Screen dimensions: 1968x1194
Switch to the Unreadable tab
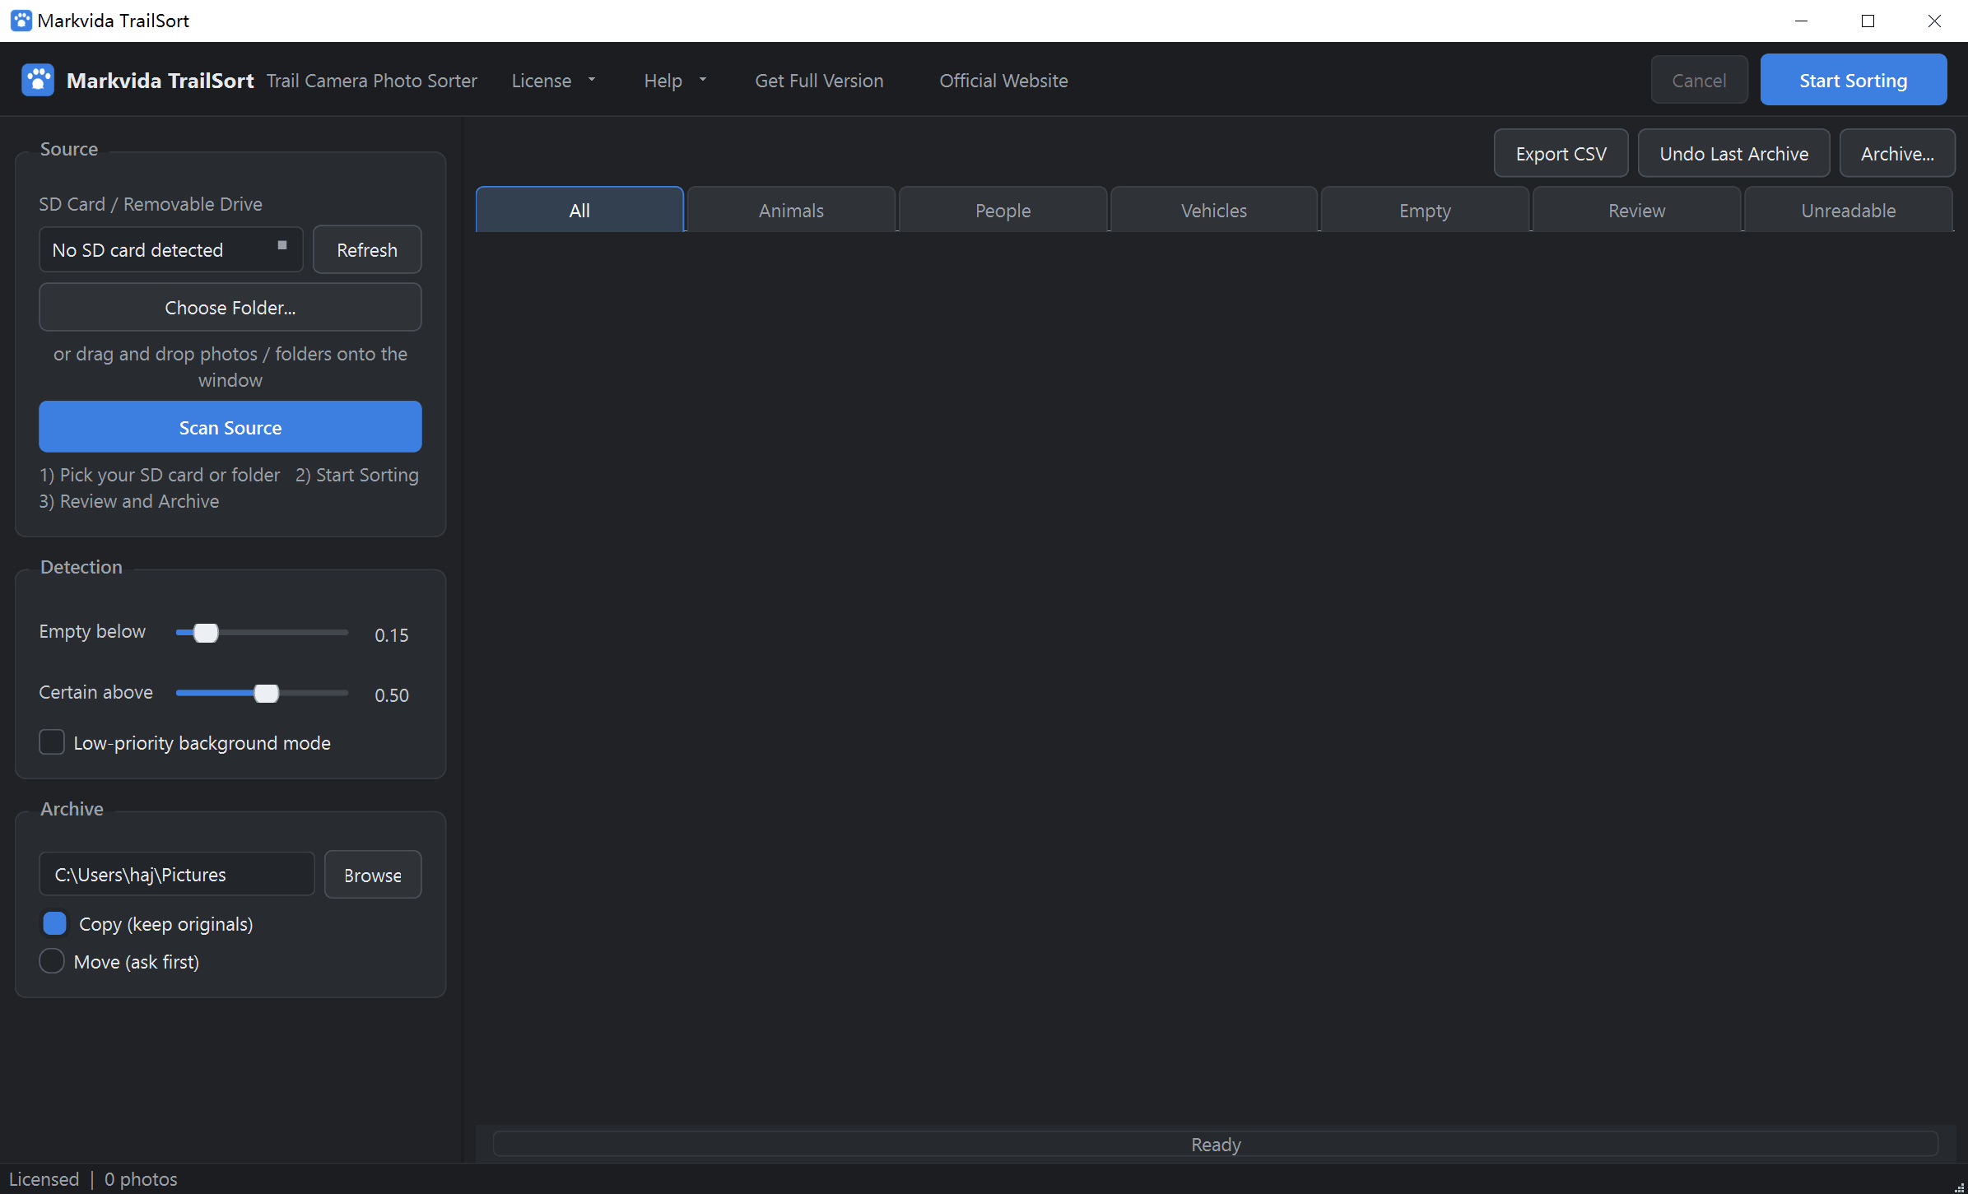click(1849, 210)
